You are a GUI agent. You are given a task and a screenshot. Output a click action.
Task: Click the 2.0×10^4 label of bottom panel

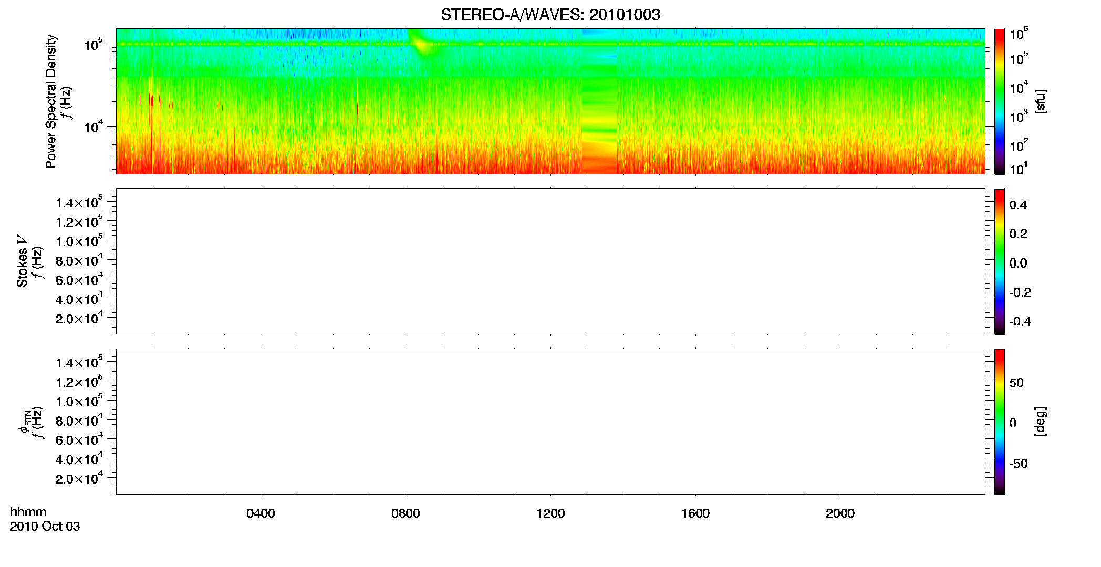(79, 478)
